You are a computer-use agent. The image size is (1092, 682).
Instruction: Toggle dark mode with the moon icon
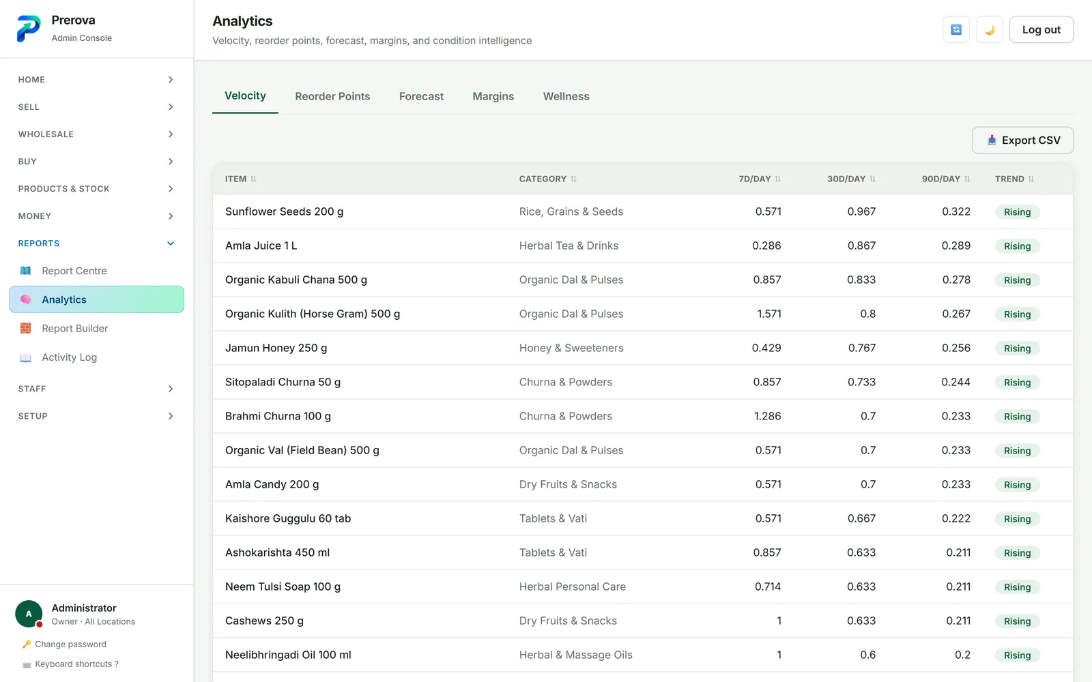pyautogui.click(x=990, y=29)
